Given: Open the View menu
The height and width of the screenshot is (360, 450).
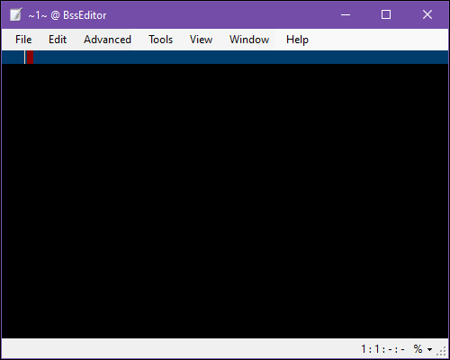Looking at the screenshot, I should [x=201, y=40].
